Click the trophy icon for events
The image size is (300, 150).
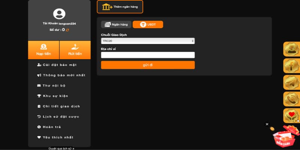tap(39, 96)
